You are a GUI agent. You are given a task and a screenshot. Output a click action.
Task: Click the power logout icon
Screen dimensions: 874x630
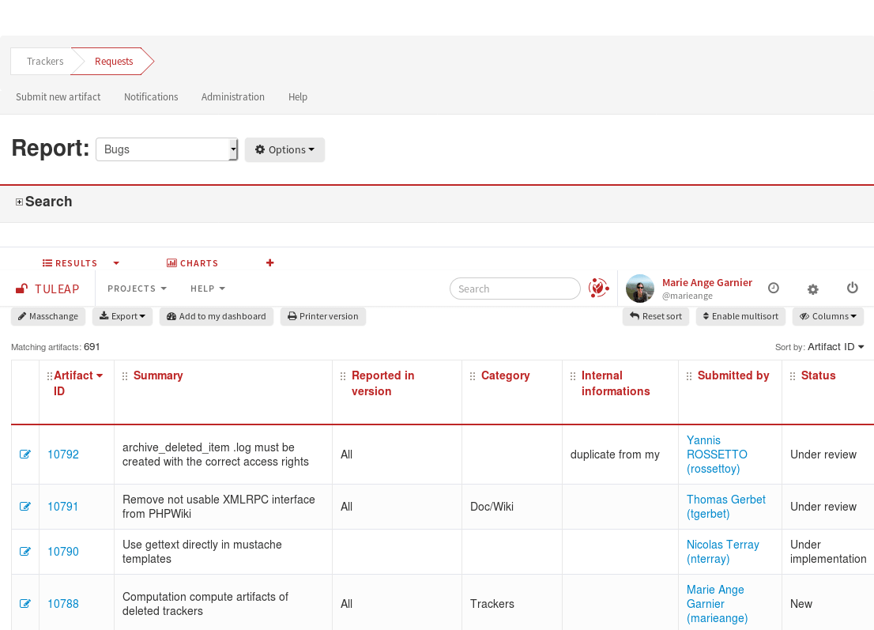point(852,289)
